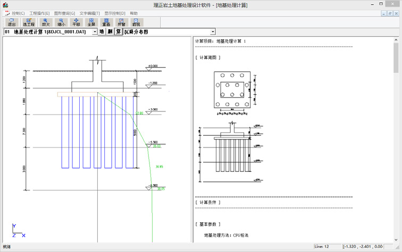This screenshot has height=252, width=402.
Task: Open the 显示控制 menu
Action: (115, 13)
